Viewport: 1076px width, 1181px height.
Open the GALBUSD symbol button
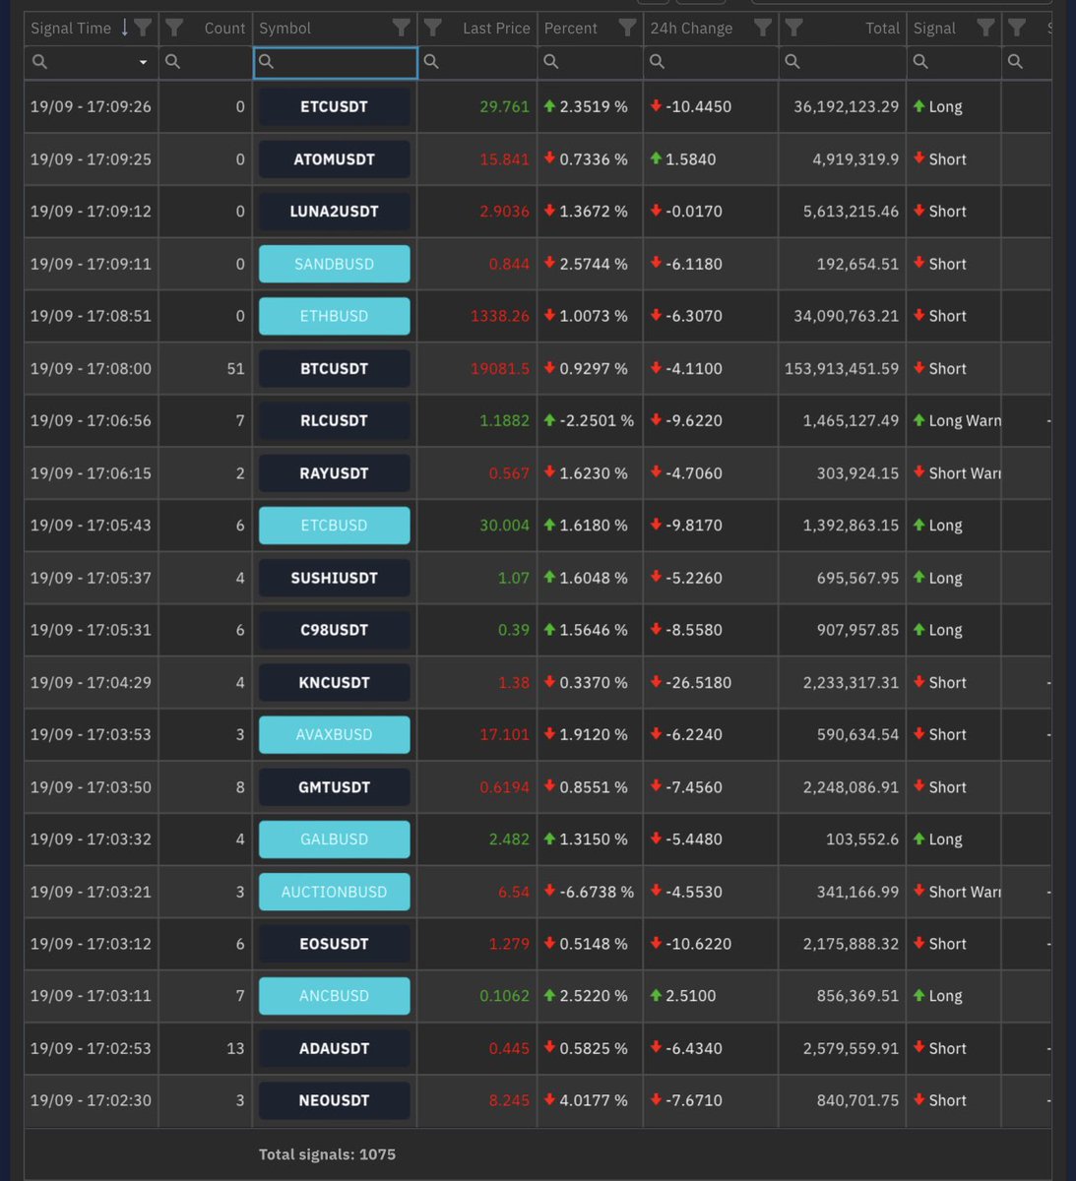tap(334, 839)
